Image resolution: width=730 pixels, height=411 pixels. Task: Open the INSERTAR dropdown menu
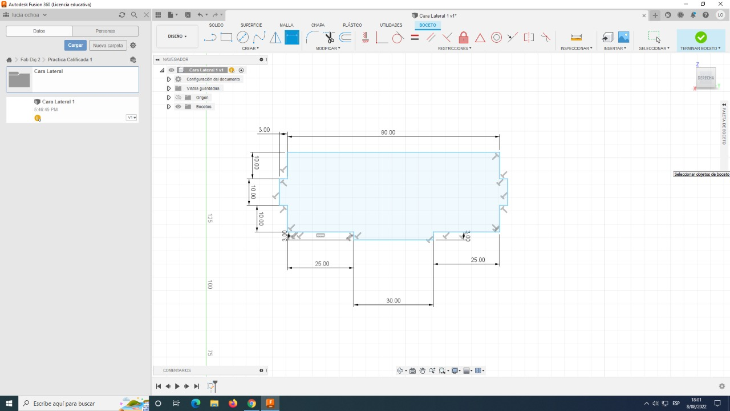tap(615, 49)
